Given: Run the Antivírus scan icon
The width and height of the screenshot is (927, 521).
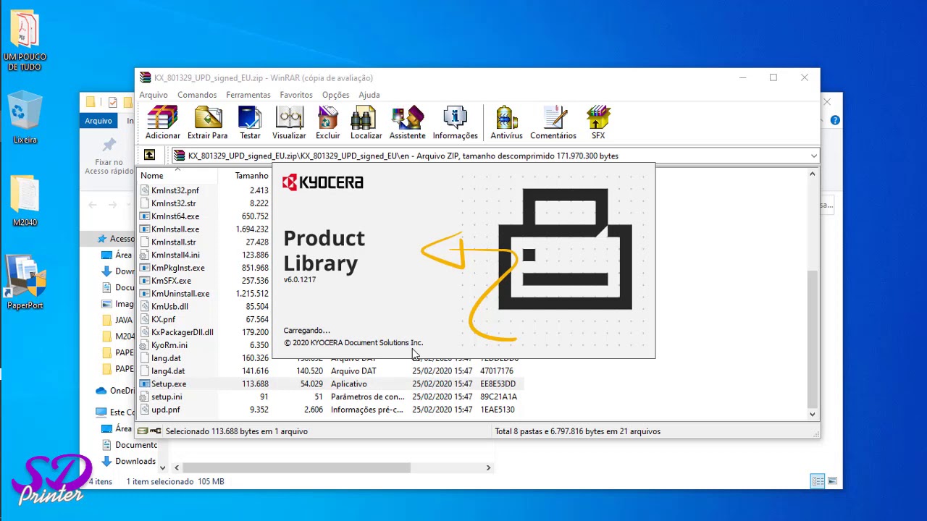Looking at the screenshot, I should [506, 123].
